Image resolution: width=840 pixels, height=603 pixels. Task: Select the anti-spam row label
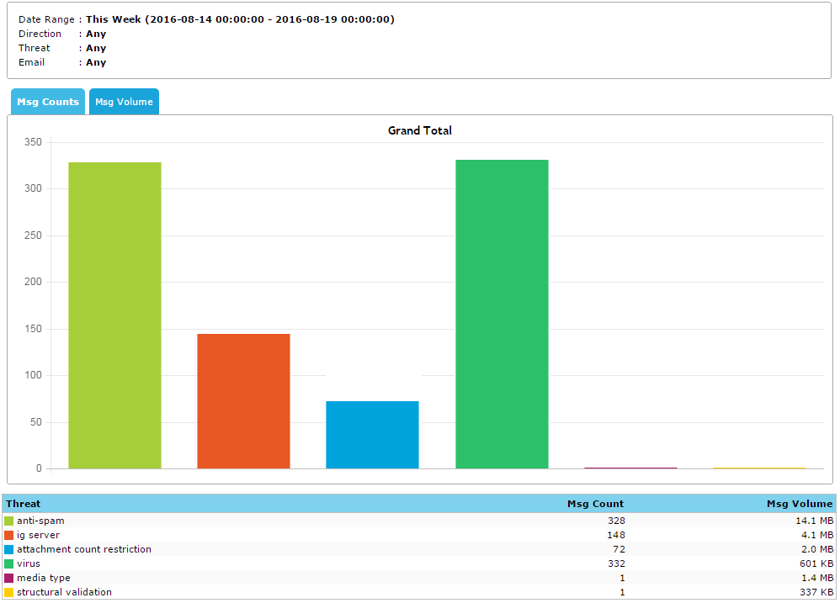(40, 521)
